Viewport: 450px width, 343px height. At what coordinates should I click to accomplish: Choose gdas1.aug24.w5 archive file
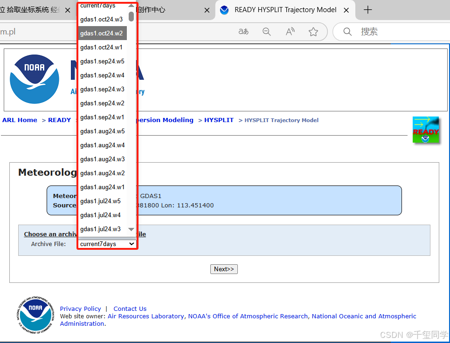103,131
